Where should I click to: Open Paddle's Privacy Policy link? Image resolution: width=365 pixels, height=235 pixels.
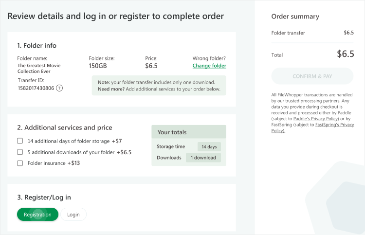(316, 119)
